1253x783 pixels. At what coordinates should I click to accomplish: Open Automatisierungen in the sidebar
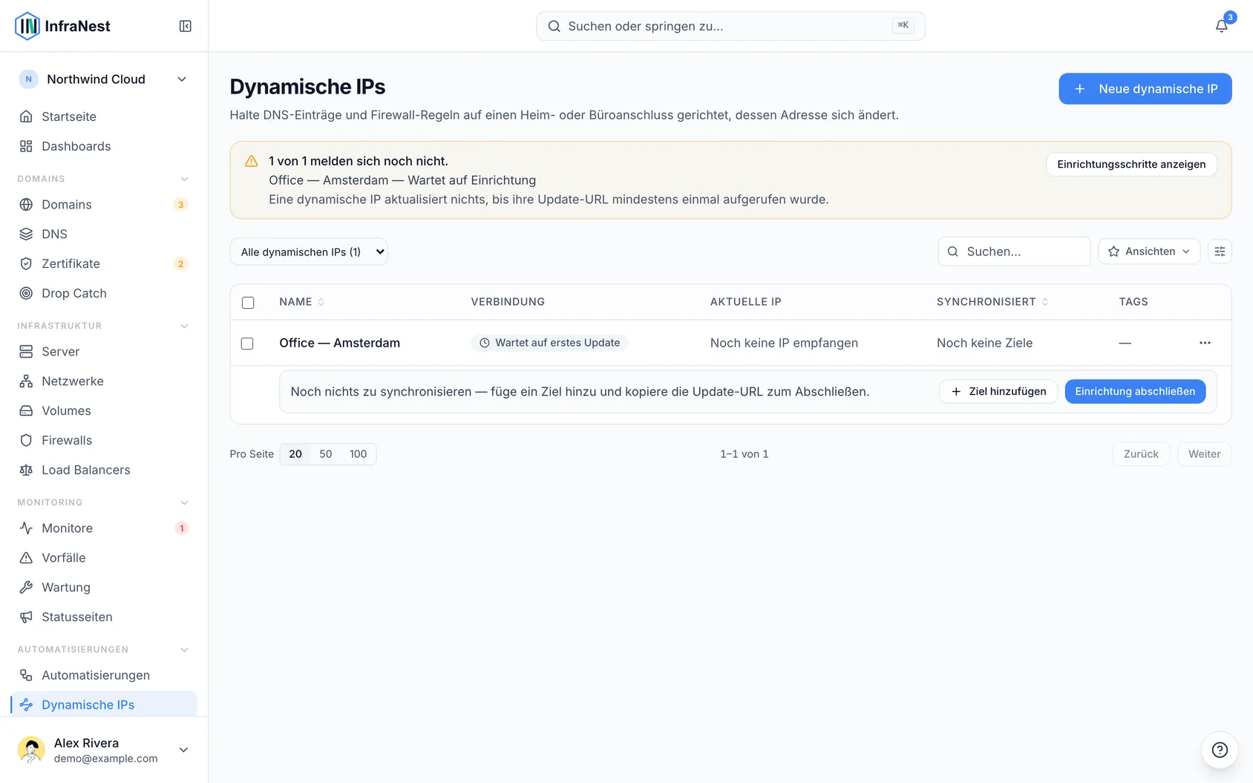click(x=104, y=675)
